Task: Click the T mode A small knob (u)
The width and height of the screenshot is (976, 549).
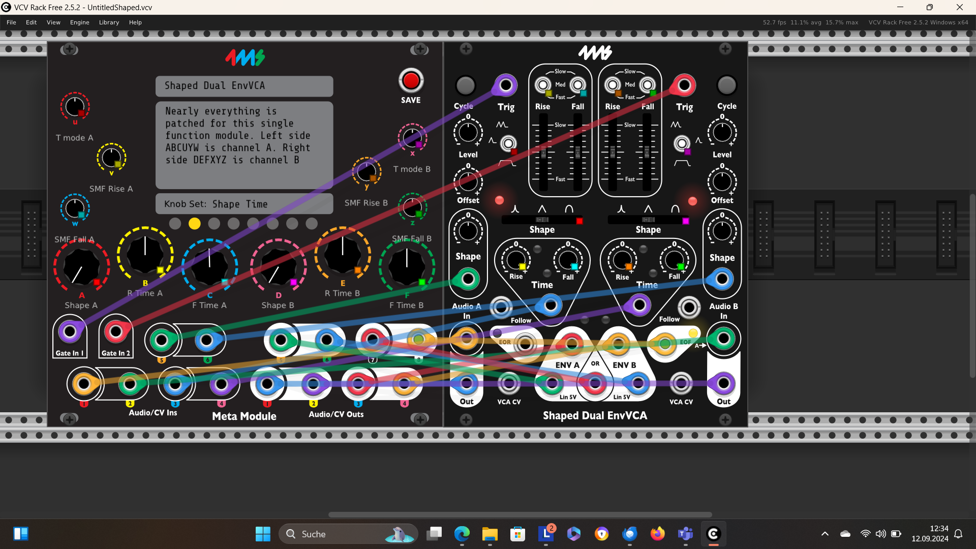Action: coord(75,106)
